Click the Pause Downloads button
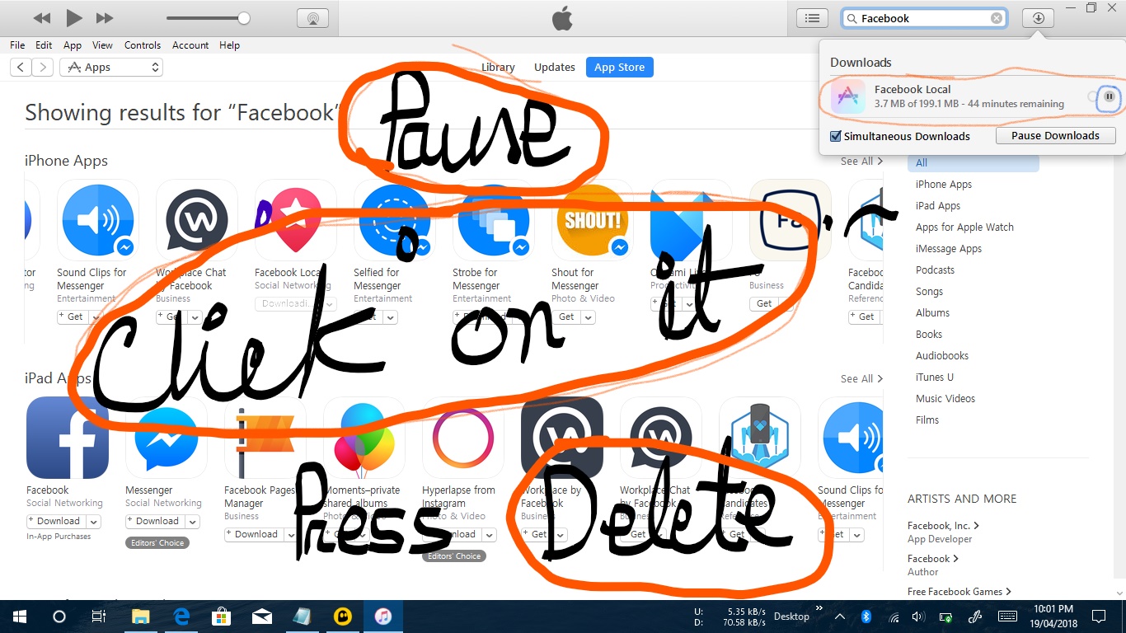Viewport: 1126px width, 633px height. (x=1055, y=135)
